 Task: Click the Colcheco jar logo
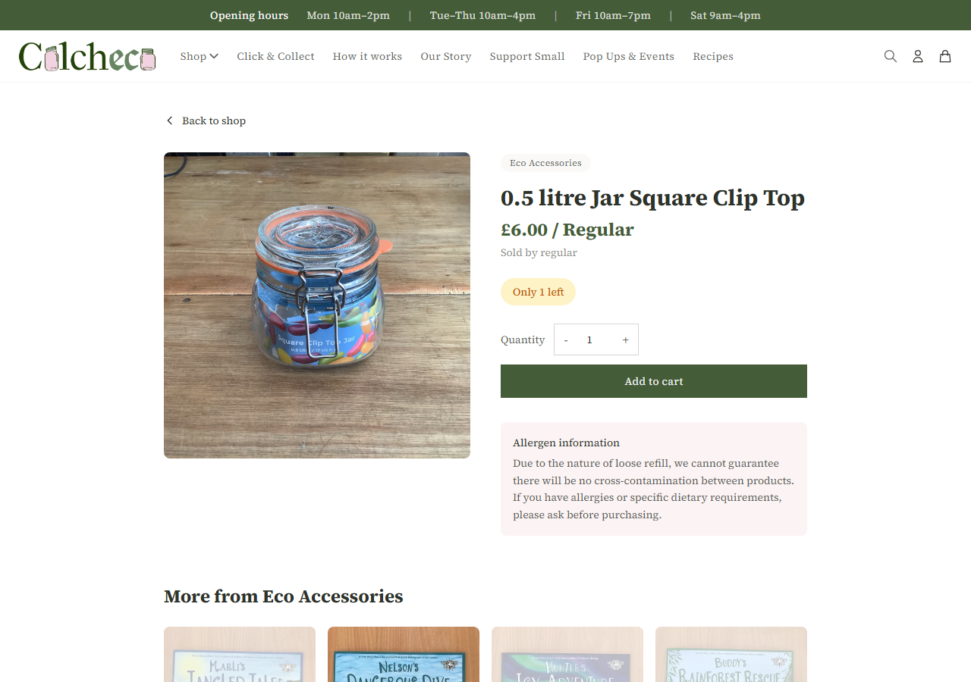87,56
